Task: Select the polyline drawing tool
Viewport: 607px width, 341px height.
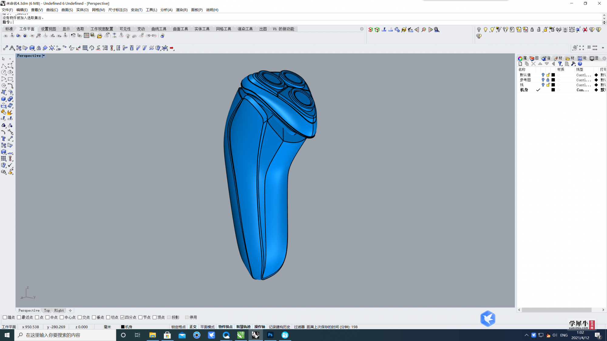Action: (4, 66)
